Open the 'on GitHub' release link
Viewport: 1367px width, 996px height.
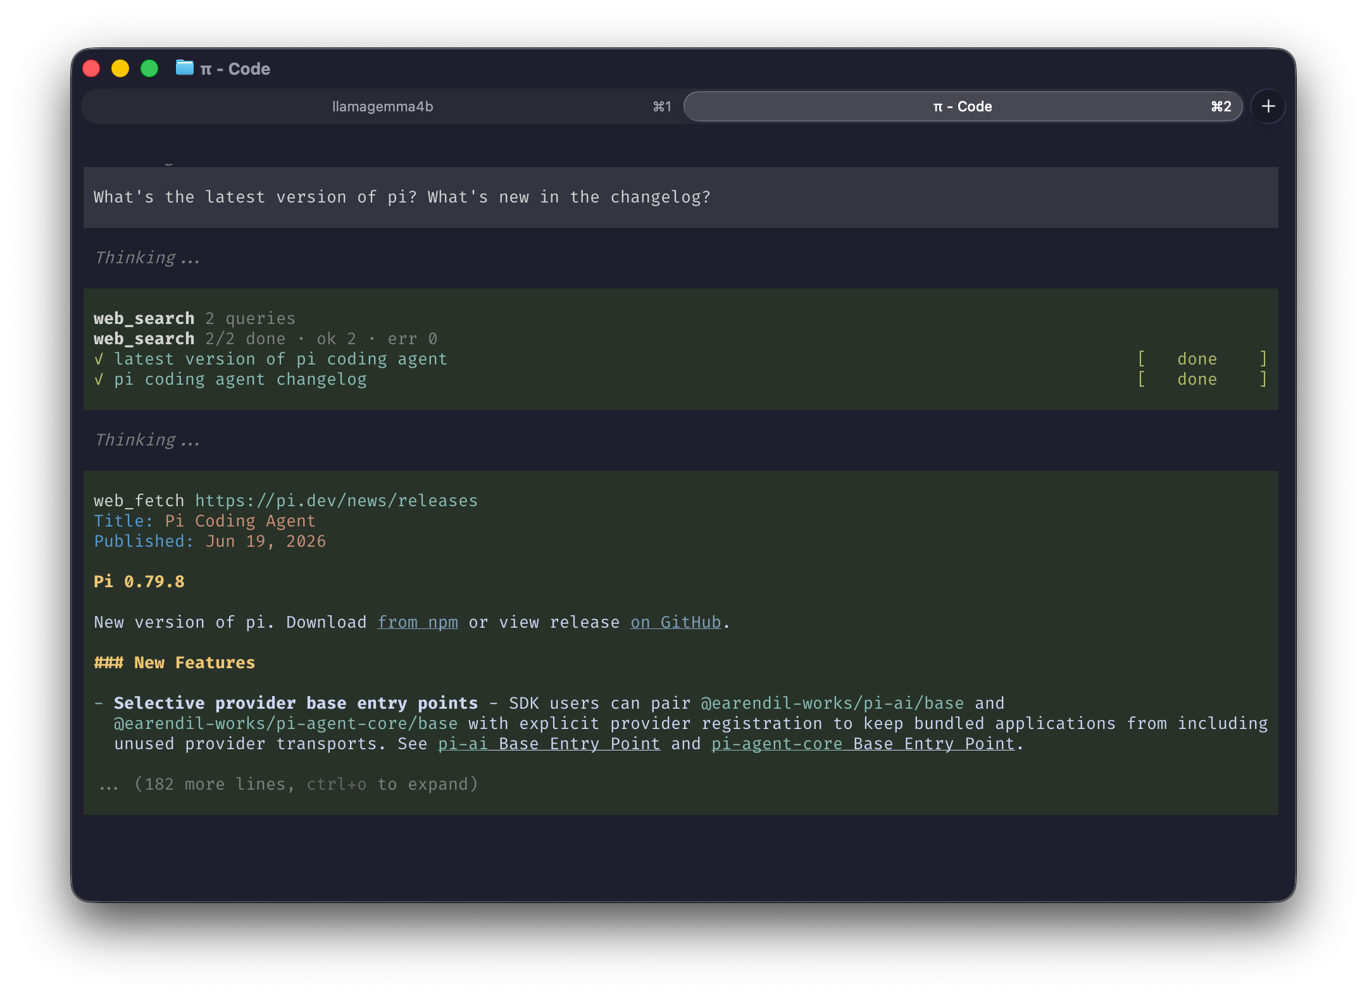(675, 622)
